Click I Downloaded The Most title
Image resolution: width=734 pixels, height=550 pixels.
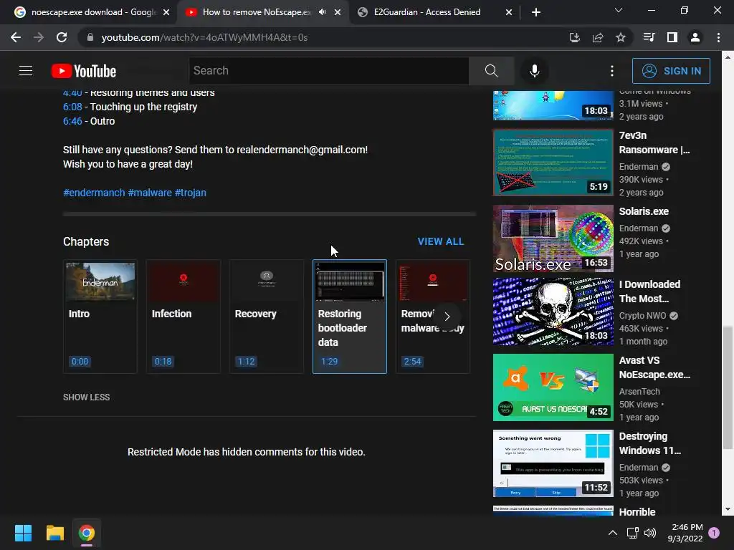pos(649,291)
